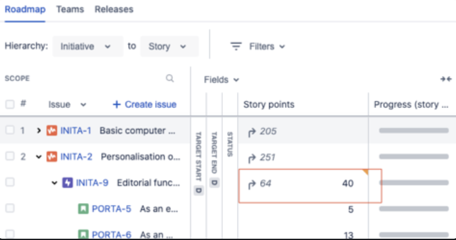Switch to the Teams tab

tap(70, 10)
